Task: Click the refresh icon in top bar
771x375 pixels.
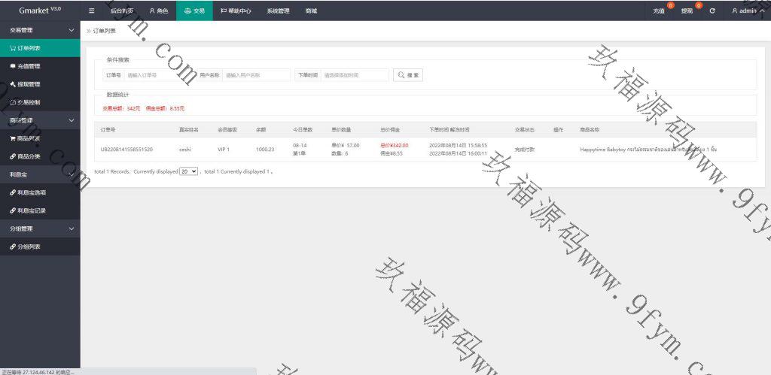Action: (712, 11)
